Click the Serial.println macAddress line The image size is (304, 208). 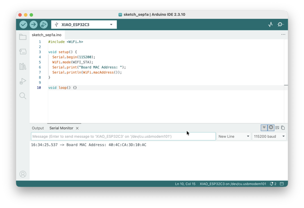pyautogui.click(x=87, y=72)
